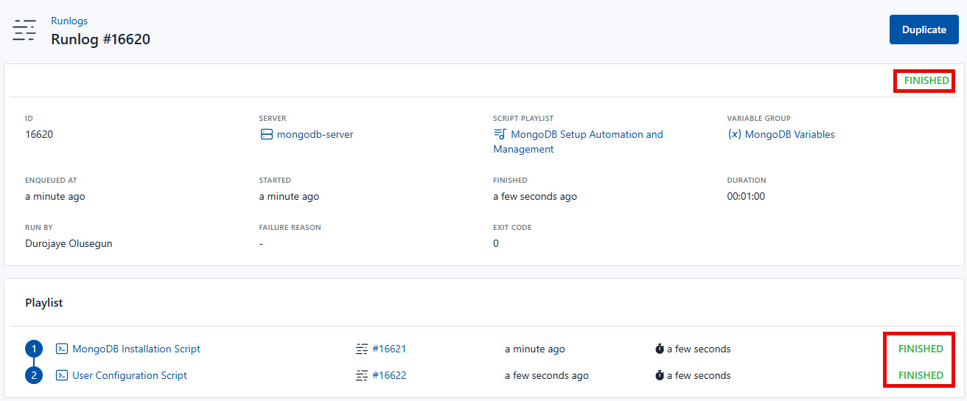Open MongoDB Setup Automation and Management playlist

[x=586, y=135]
